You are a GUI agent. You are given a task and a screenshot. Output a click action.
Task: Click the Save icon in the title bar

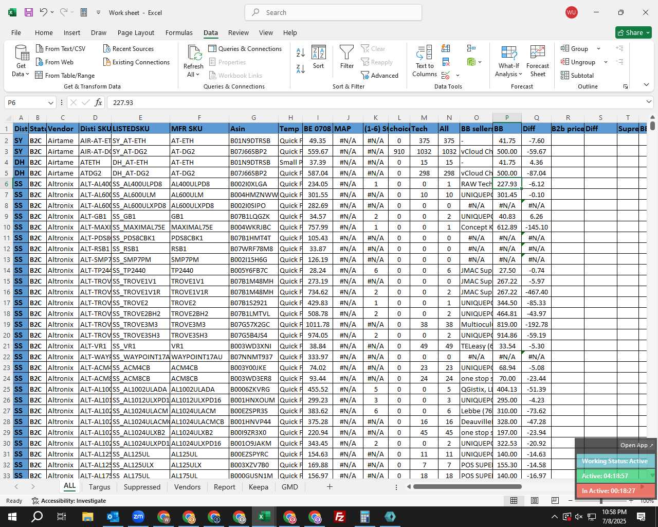pos(29,12)
